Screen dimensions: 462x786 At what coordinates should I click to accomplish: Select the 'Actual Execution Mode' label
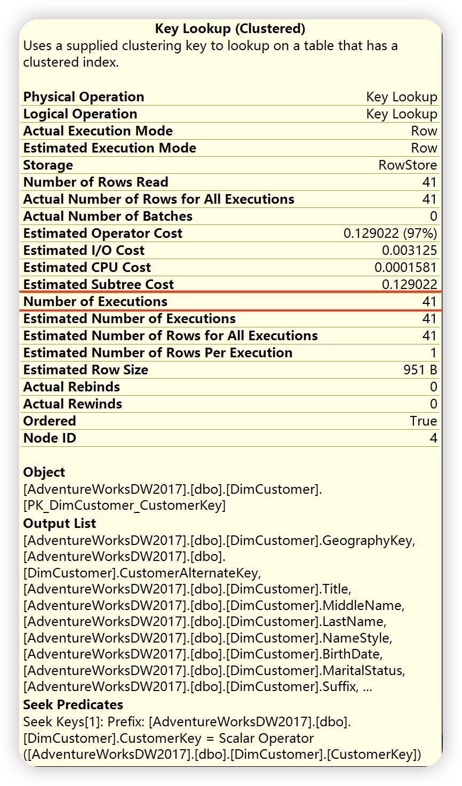(98, 131)
